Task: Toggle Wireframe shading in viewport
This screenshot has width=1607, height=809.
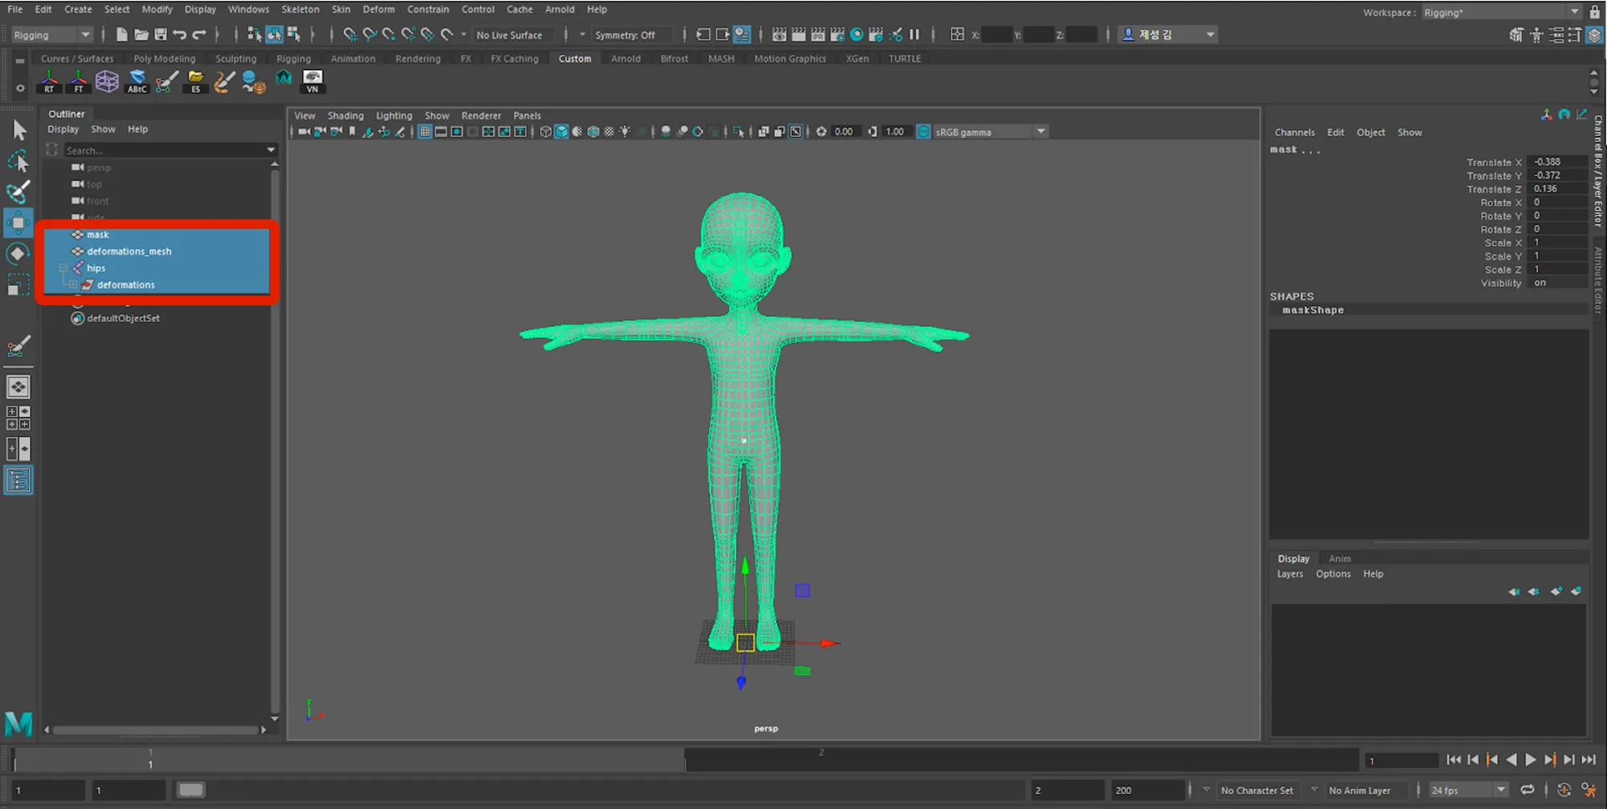Action: pos(546,132)
